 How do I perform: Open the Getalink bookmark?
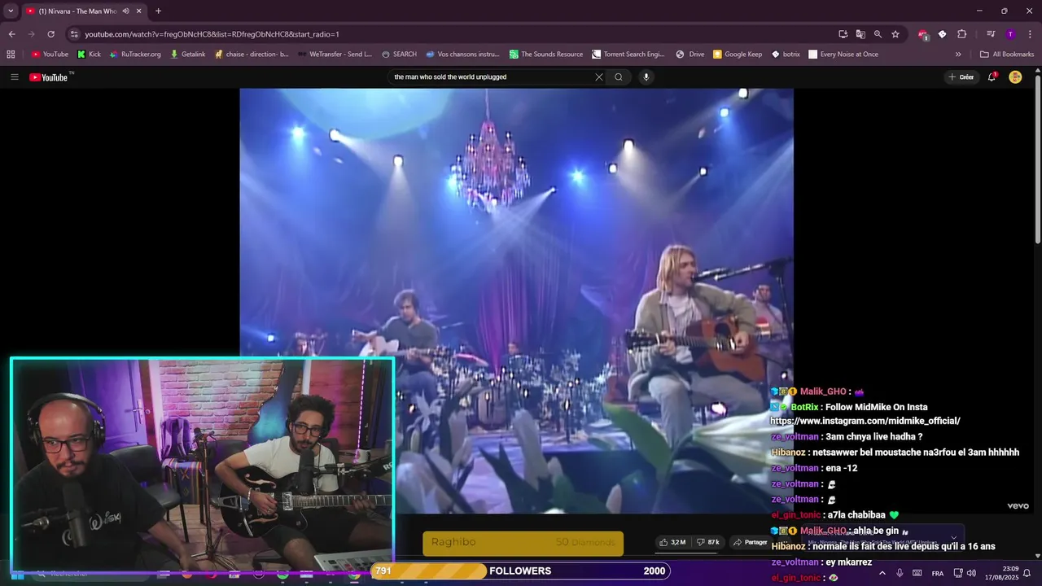187,55
